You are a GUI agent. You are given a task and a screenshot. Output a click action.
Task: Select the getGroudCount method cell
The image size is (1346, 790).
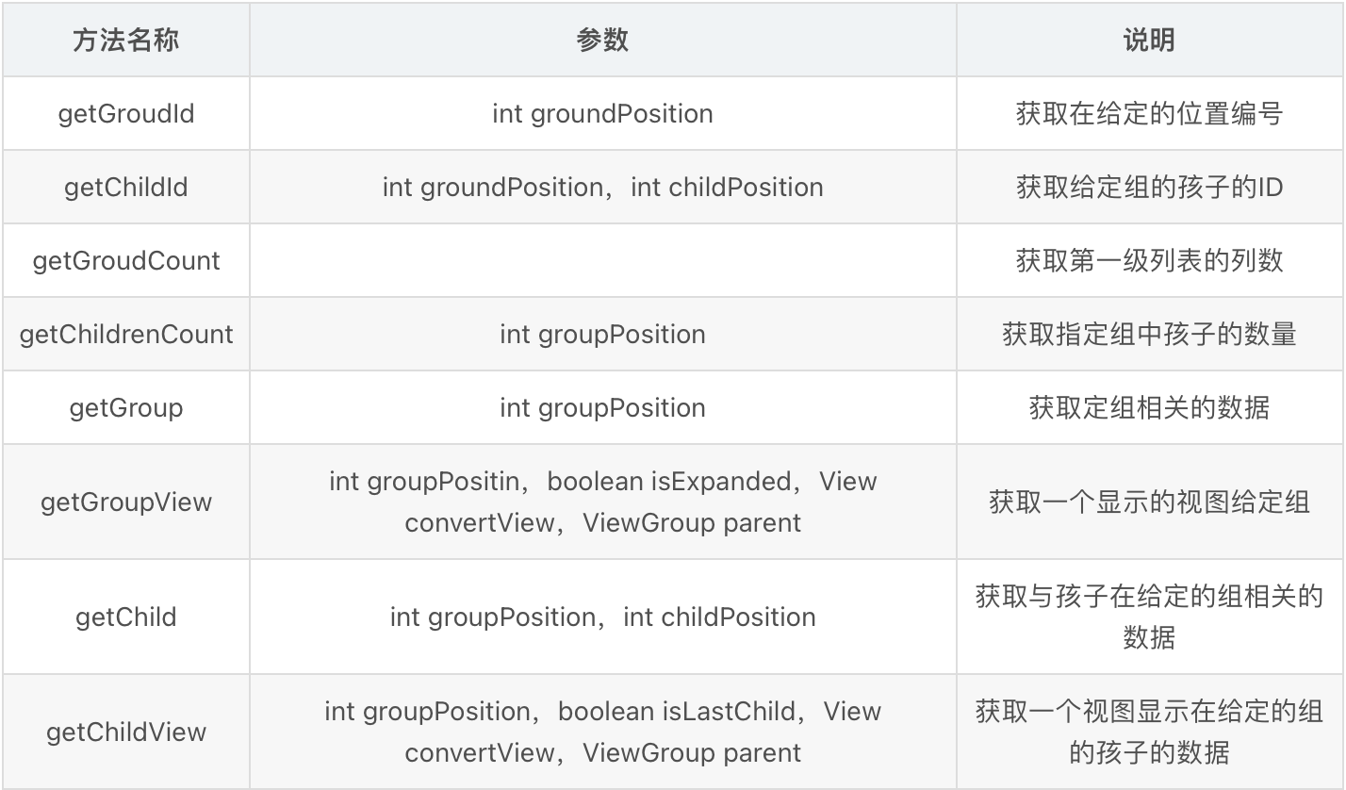[125, 261]
